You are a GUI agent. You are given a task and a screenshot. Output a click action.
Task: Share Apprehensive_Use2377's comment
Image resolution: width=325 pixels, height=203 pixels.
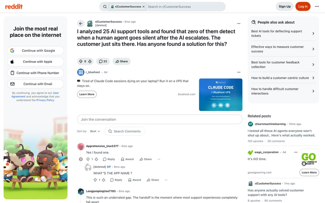(146, 159)
